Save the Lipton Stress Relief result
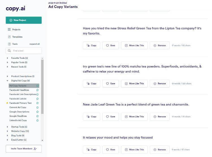Viewport: 212px width, 157px height. 111,46
